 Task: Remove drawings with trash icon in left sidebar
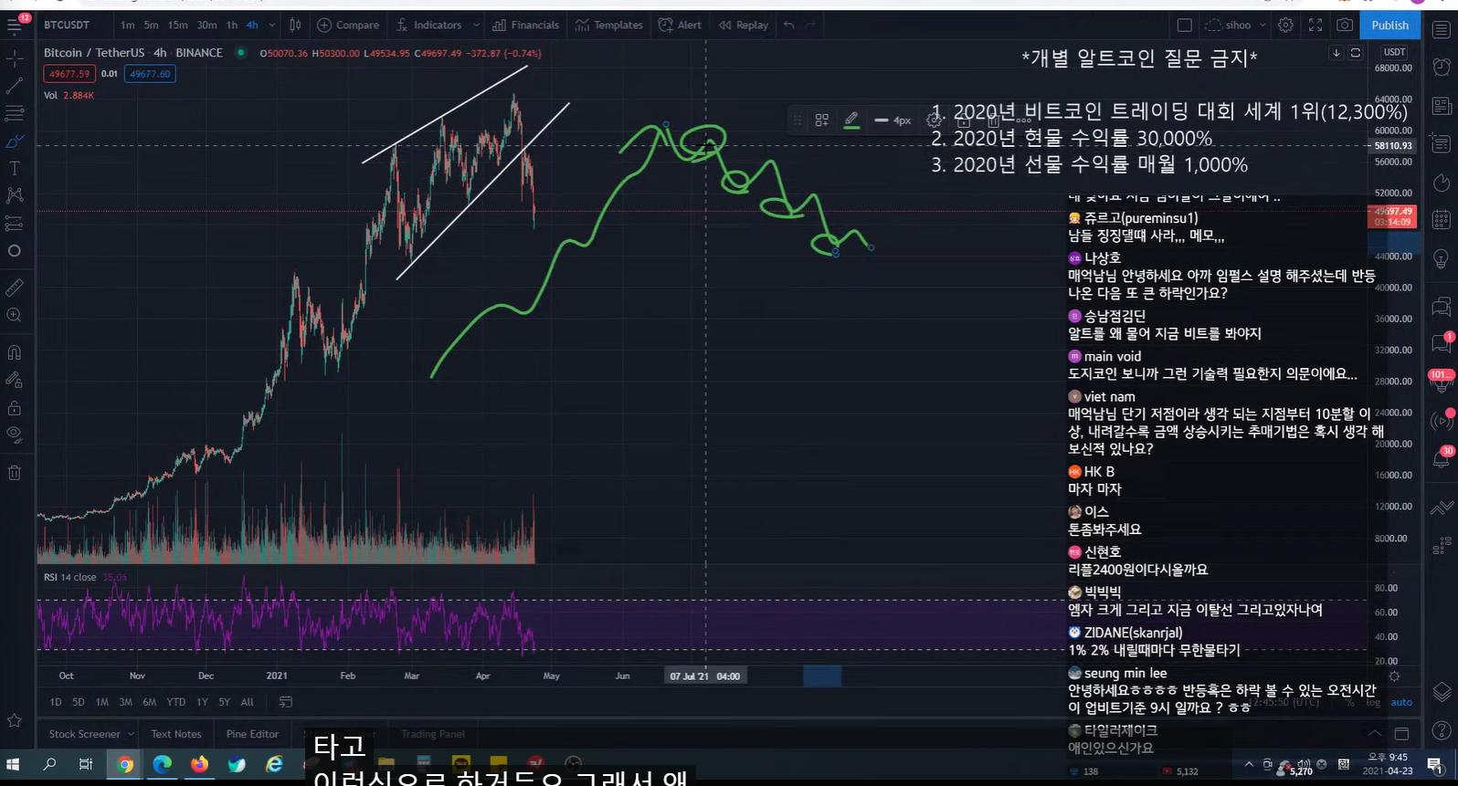(15, 473)
